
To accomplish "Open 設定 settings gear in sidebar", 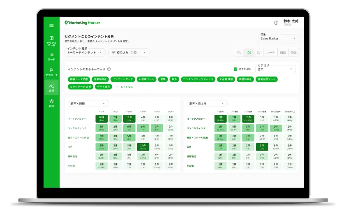I will (51, 103).
